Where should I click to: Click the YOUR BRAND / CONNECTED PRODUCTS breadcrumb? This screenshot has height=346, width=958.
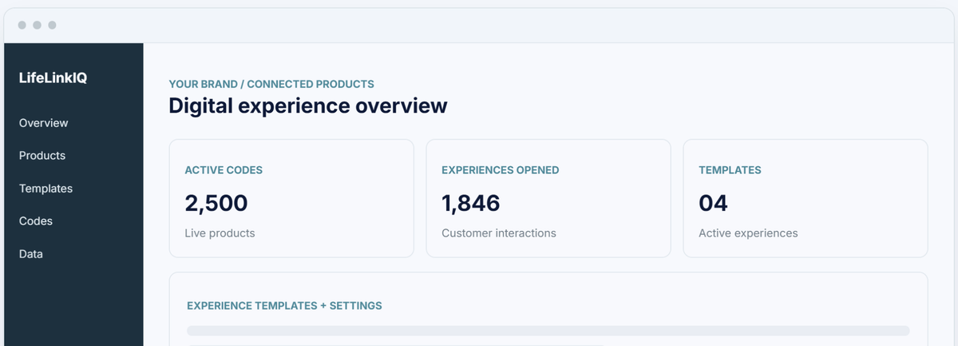pyautogui.click(x=271, y=84)
